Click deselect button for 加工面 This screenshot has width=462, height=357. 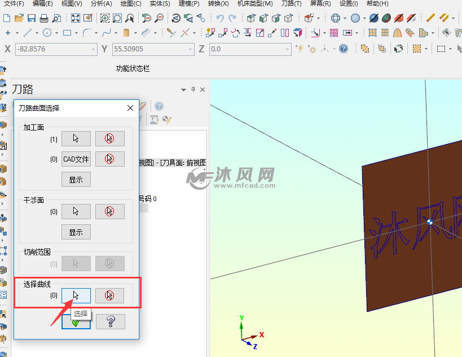pyautogui.click(x=110, y=138)
